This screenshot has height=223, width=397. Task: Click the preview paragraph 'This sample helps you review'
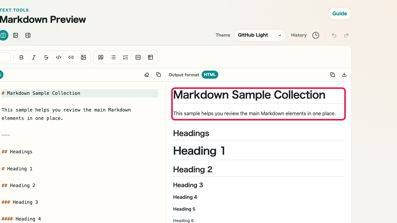[254, 114]
